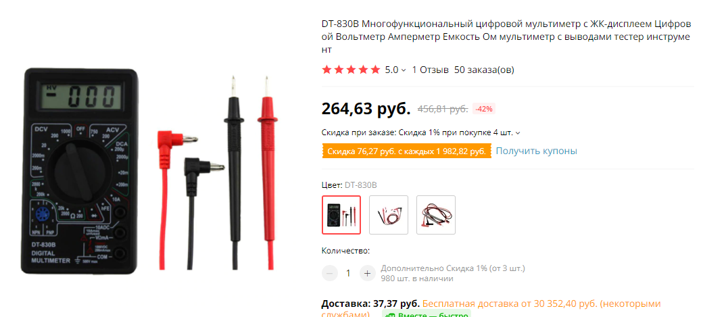
Task: Open the 1 Отзыв reviews link
Action: tap(431, 70)
